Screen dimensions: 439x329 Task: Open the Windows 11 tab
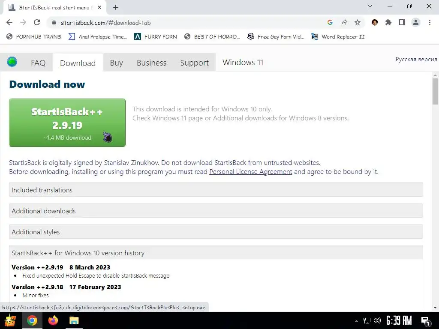pyautogui.click(x=243, y=63)
